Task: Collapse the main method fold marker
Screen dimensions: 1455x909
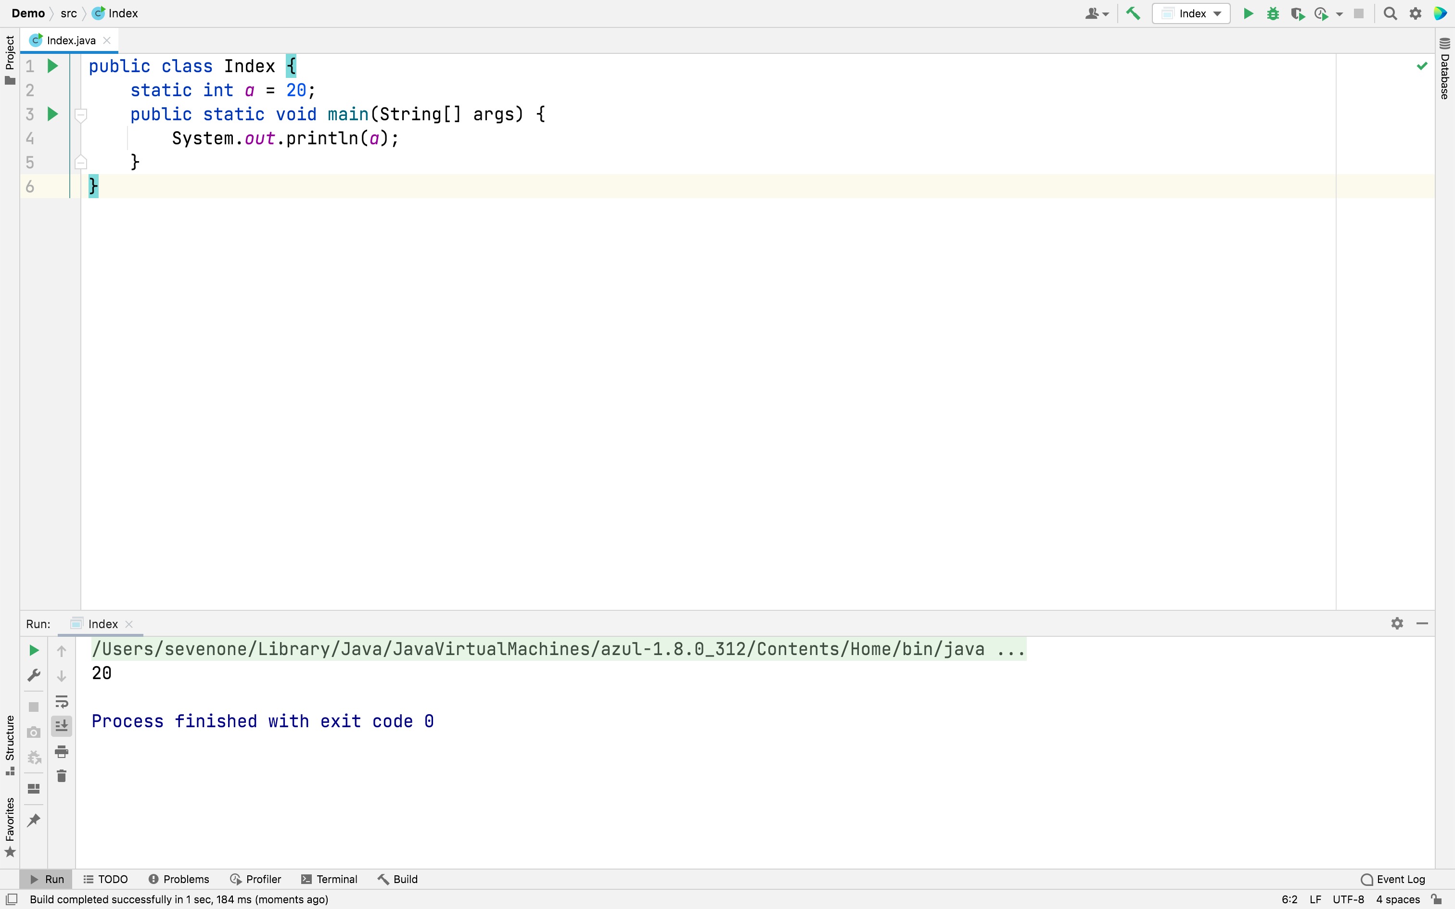Action: pos(80,114)
